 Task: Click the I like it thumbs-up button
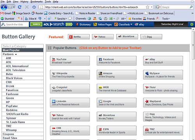tap(31, 19)
